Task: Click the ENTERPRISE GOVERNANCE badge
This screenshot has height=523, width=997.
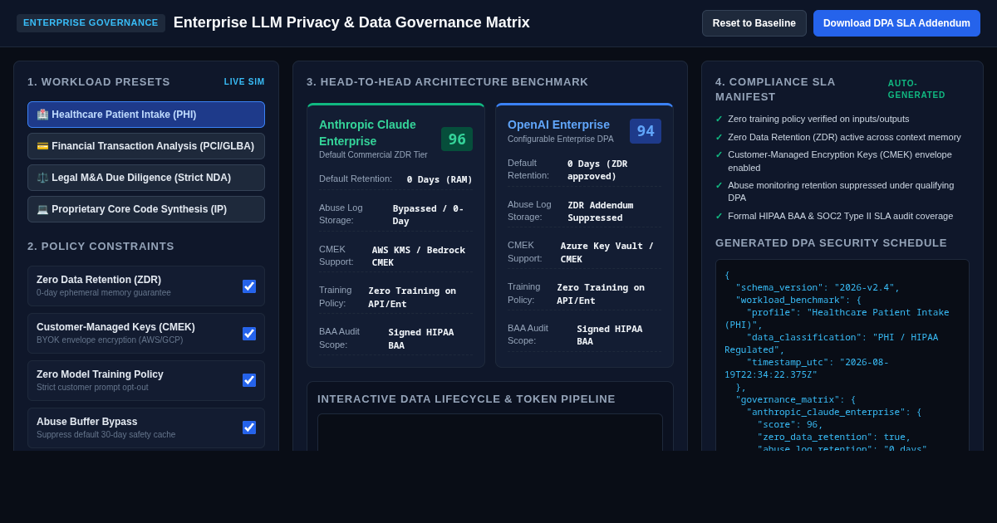Action: tap(91, 23)
